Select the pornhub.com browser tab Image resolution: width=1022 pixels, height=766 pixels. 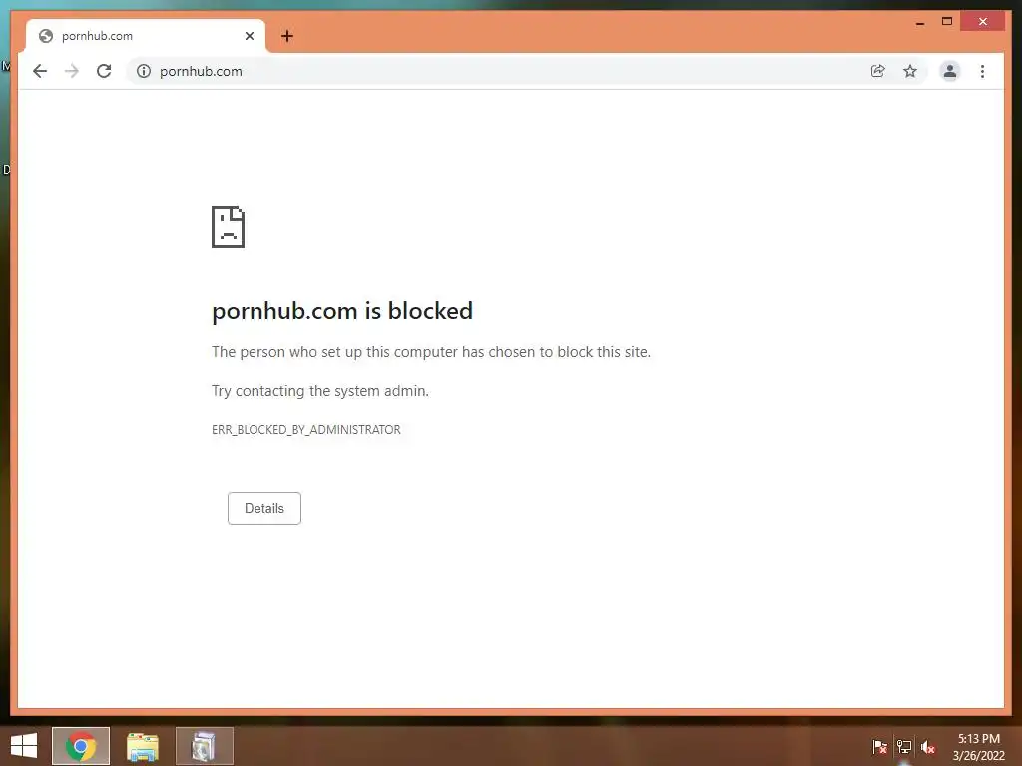pos(146,36)
